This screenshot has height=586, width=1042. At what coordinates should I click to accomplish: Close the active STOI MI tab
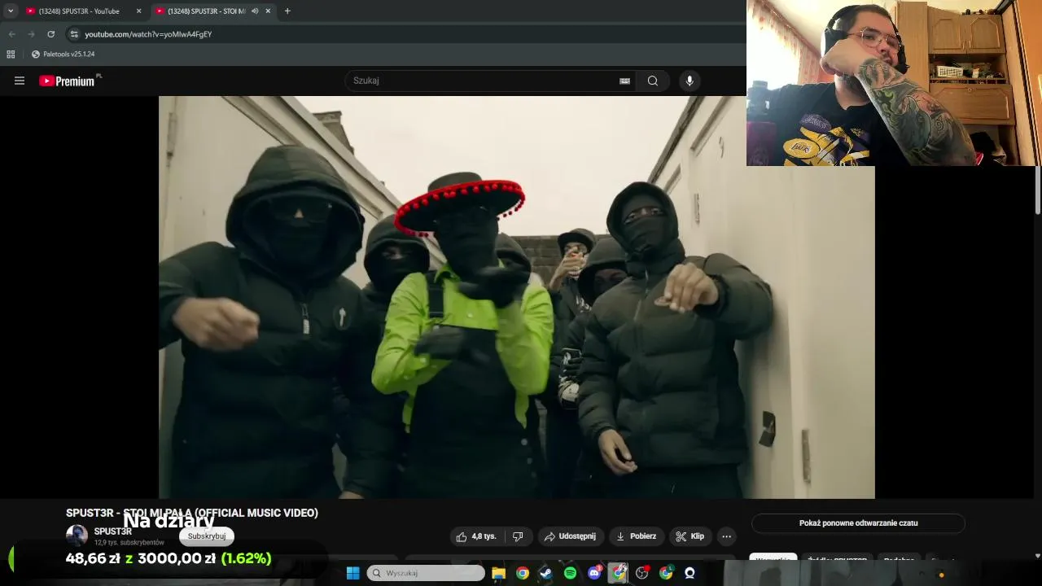tap(268, 11)
